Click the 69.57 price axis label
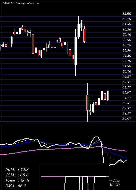136x190 pixels. 127,77
